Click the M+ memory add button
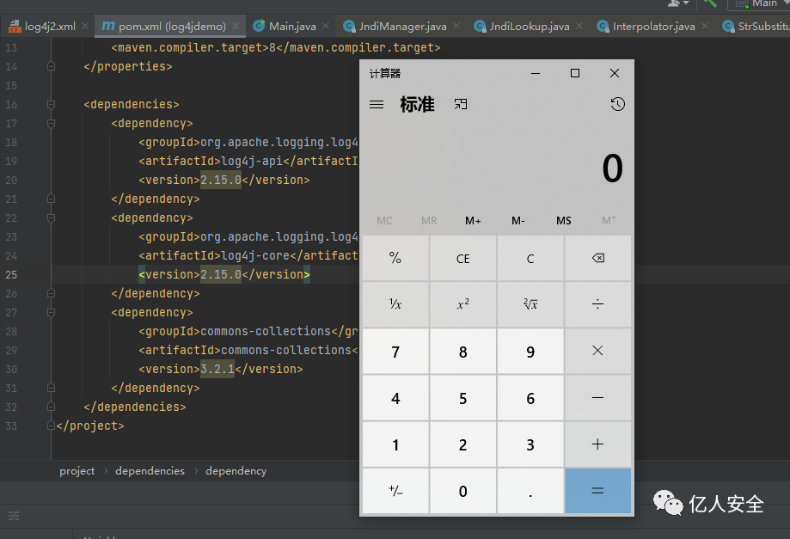The width and height of the screenshot is (790, 539). (x=473, y=221)
